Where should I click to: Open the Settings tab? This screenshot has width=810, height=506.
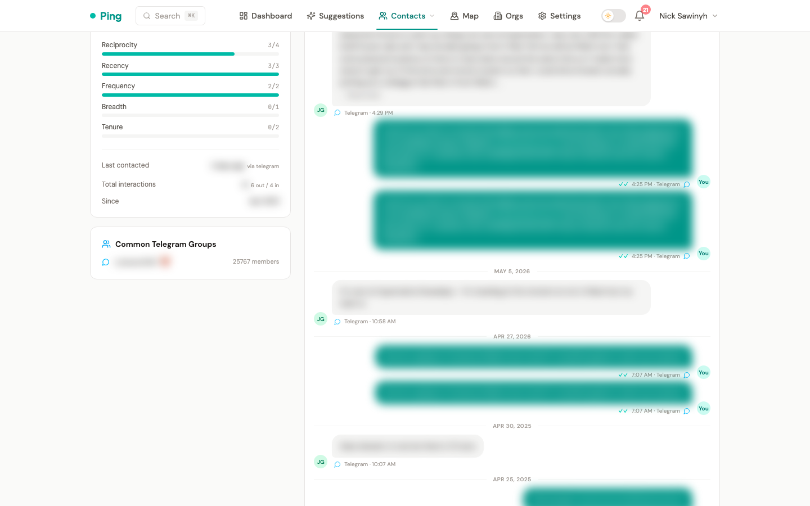pos(559,16)
